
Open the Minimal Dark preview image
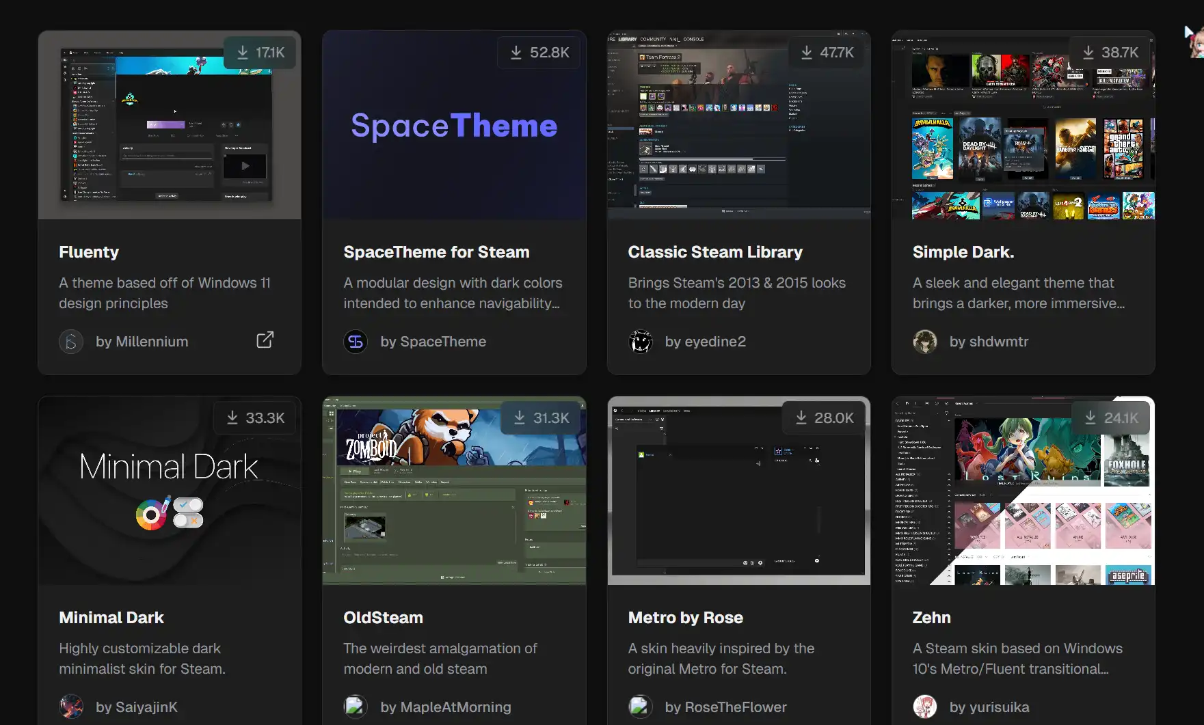tap(170, 491)
